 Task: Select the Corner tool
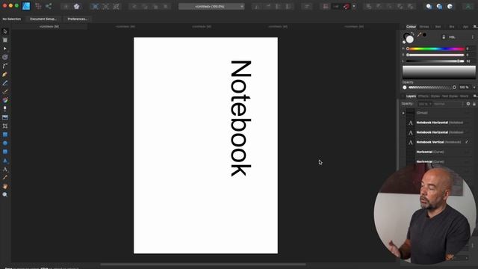5,66
